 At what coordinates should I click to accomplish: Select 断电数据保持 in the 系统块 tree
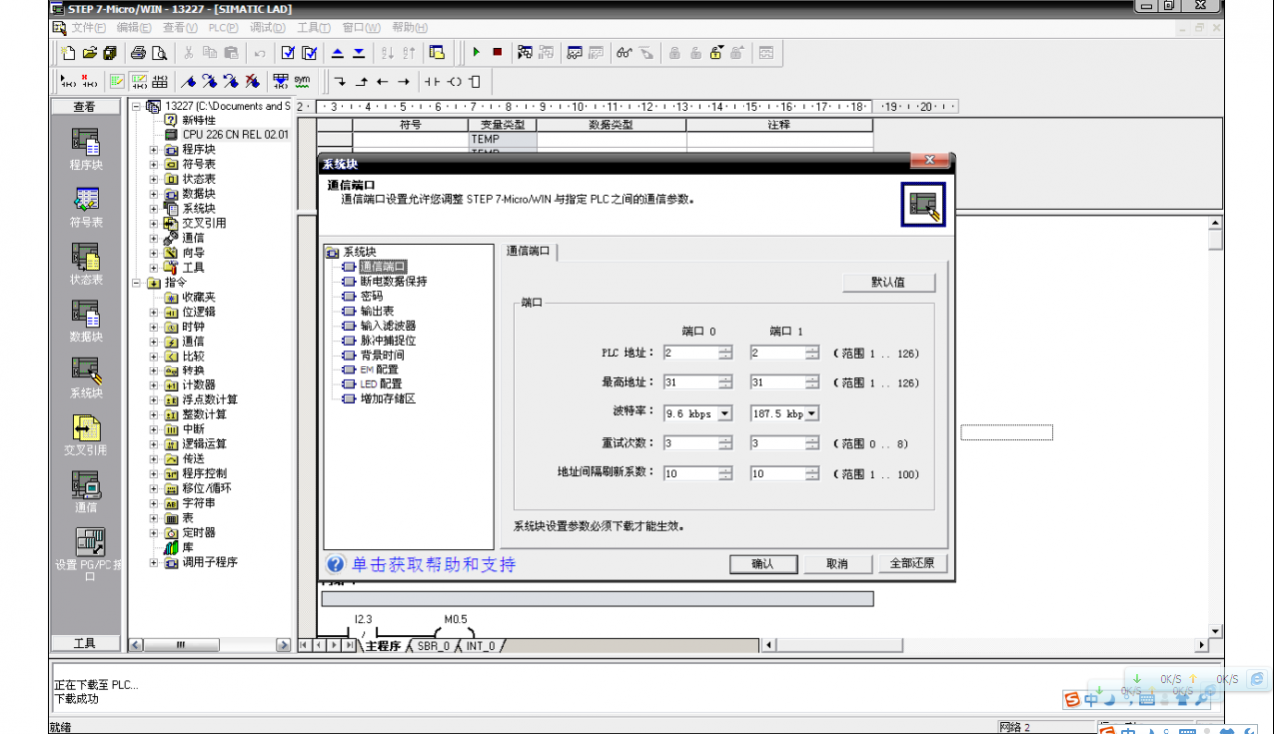pos(393,281)
